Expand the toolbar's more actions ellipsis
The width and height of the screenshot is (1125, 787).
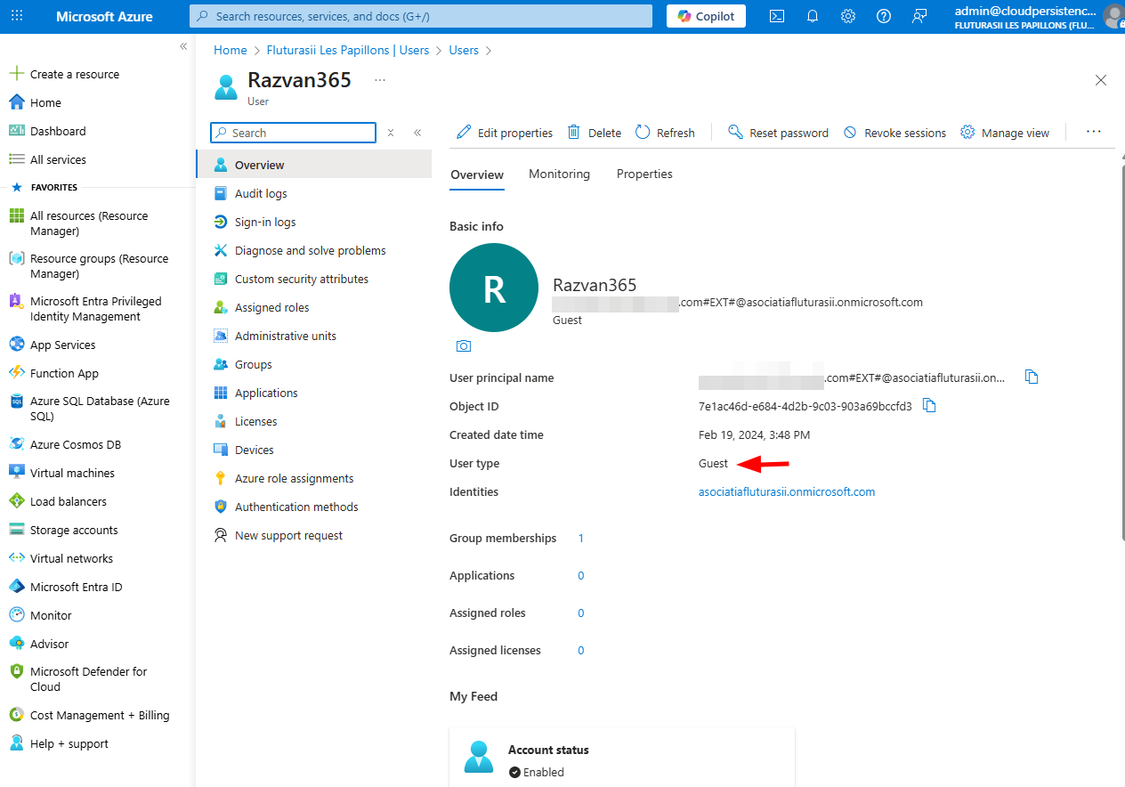pos(1094,132)
